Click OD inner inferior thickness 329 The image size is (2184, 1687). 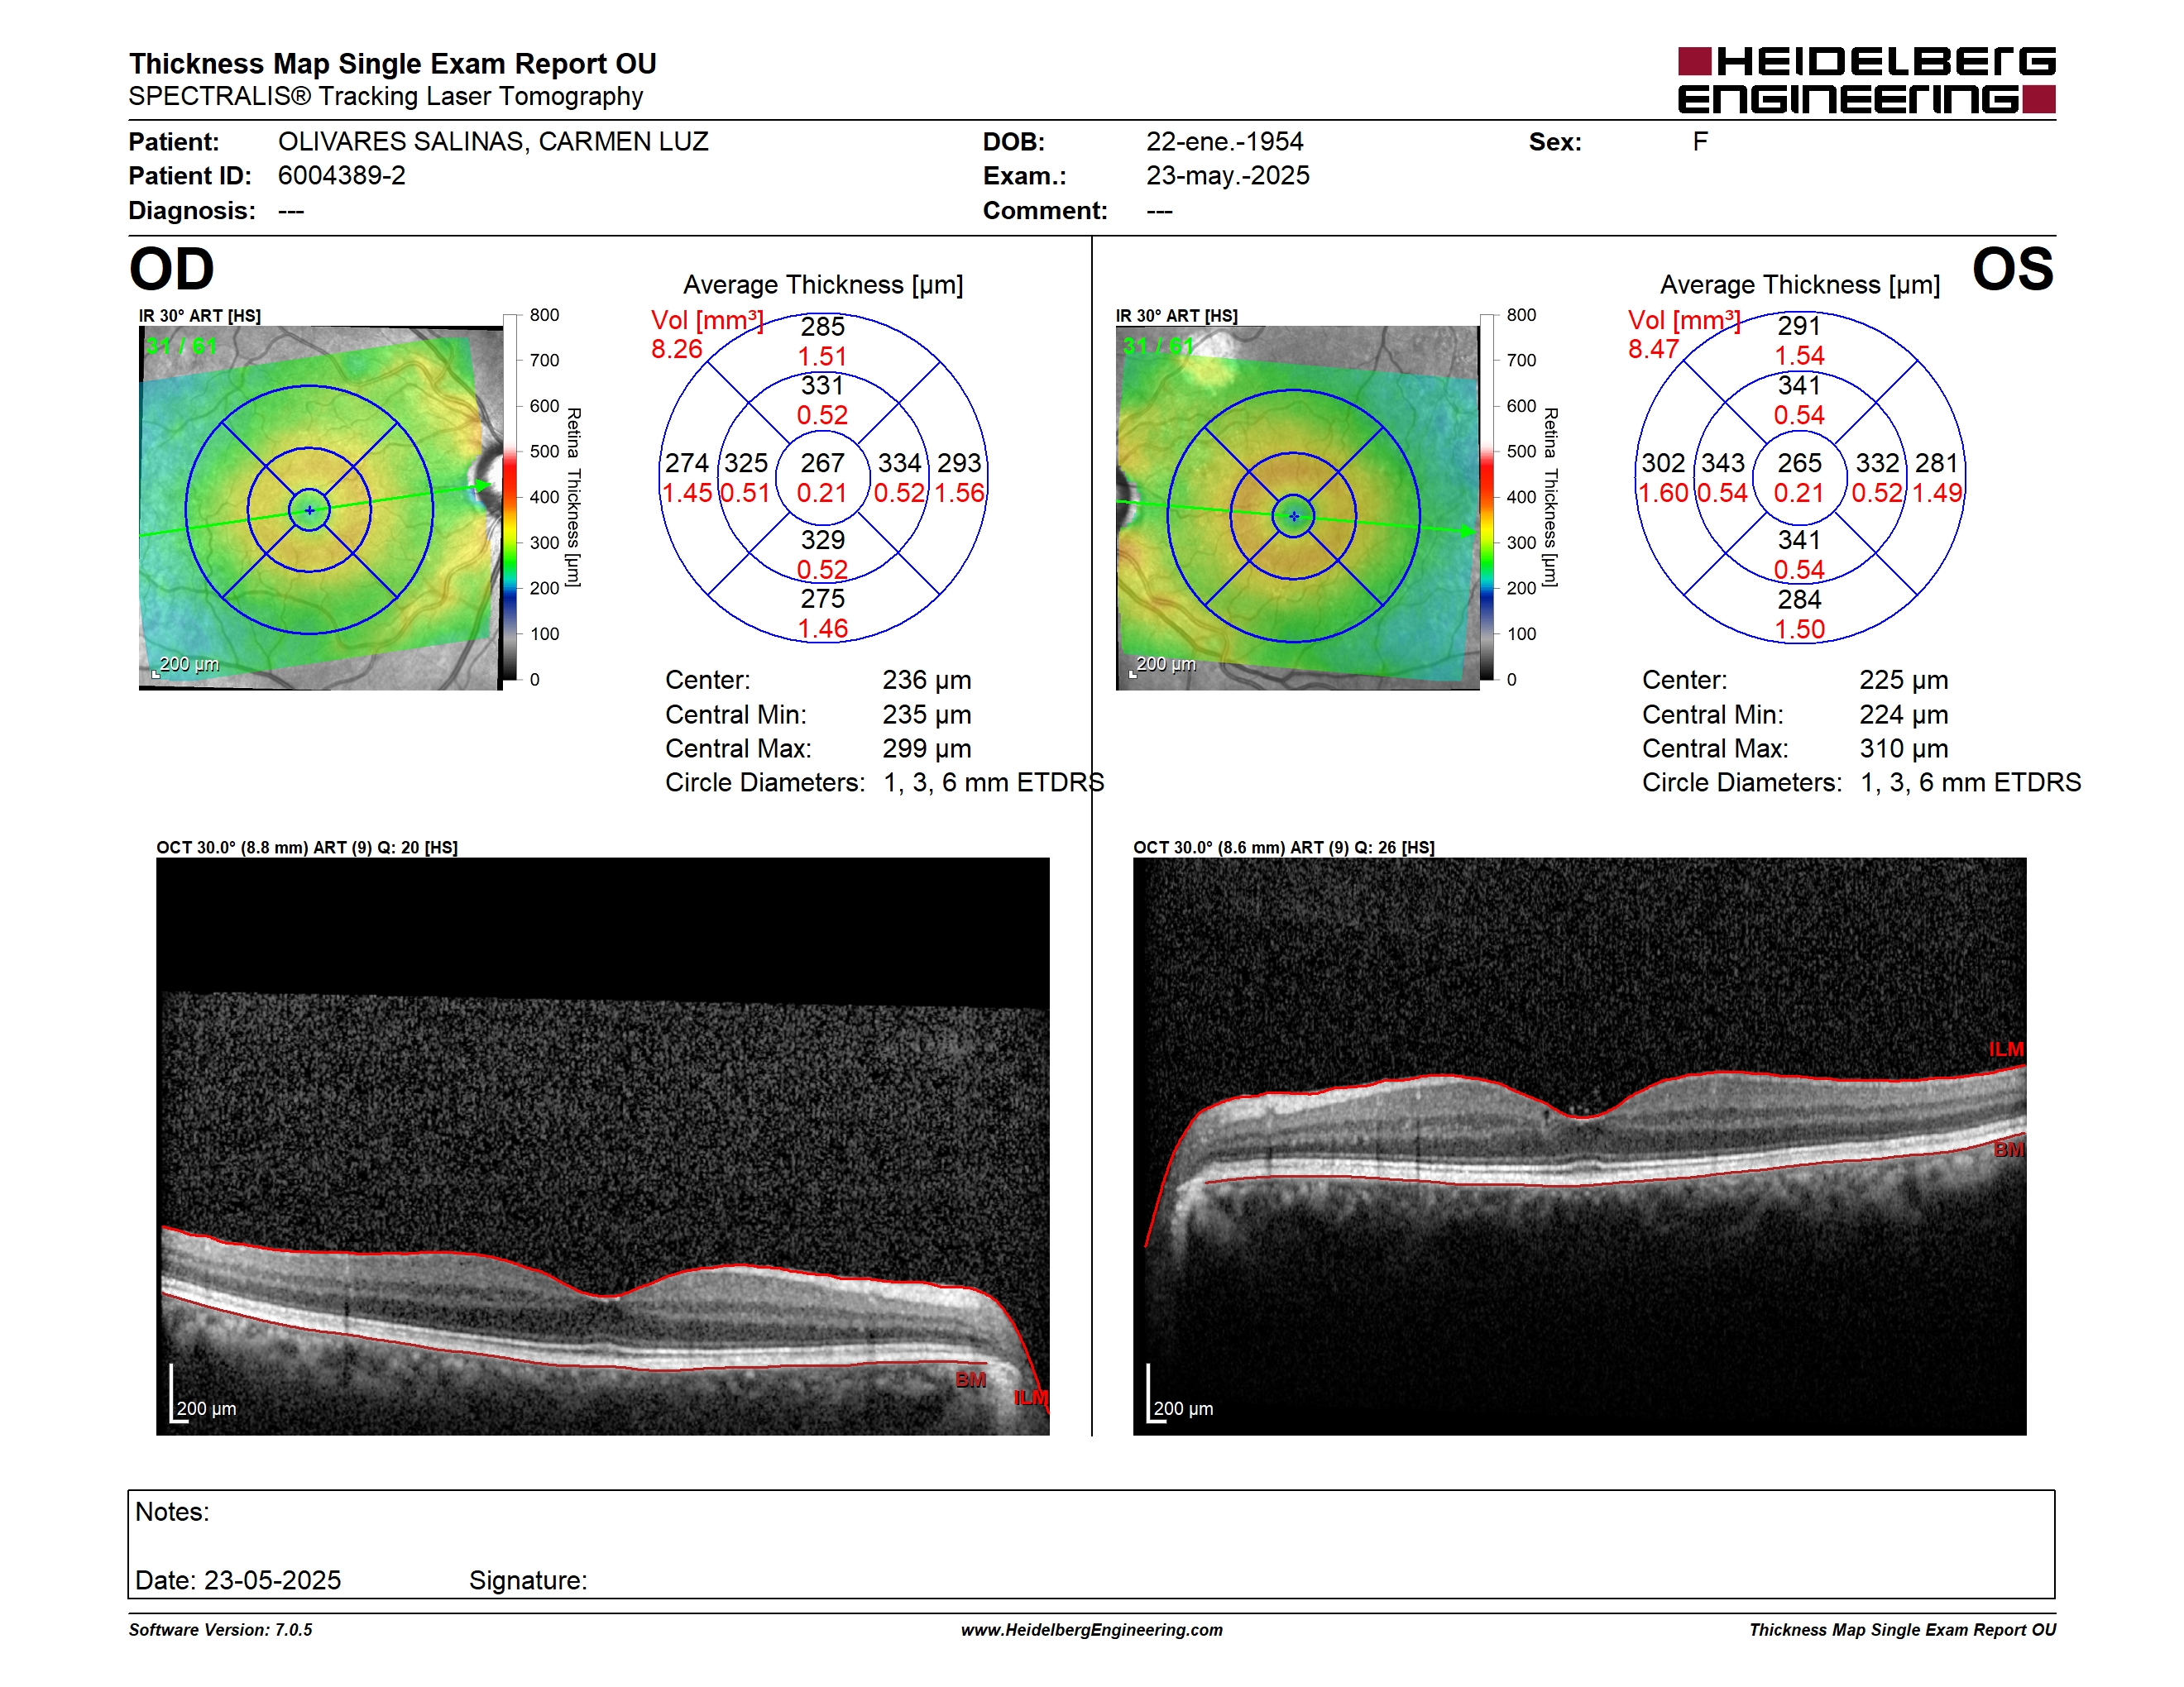tap(822, 540)
